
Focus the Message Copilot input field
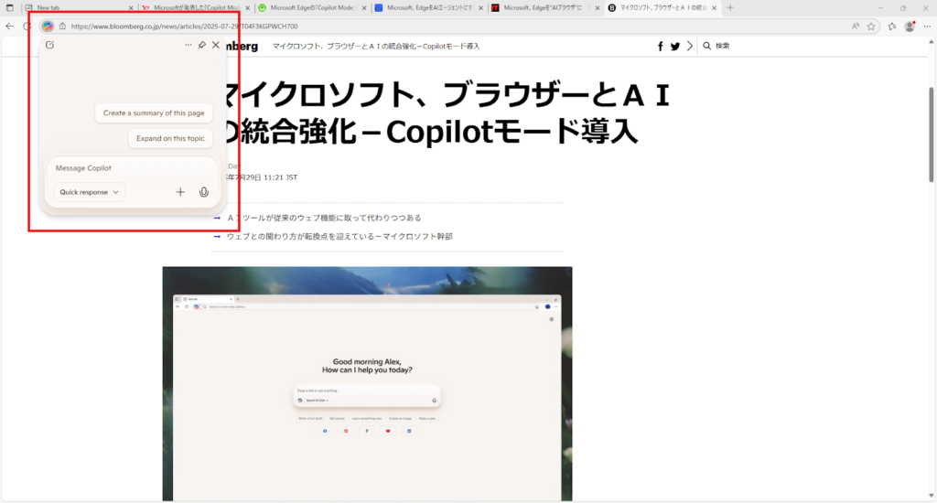click(x=133, y=168)
